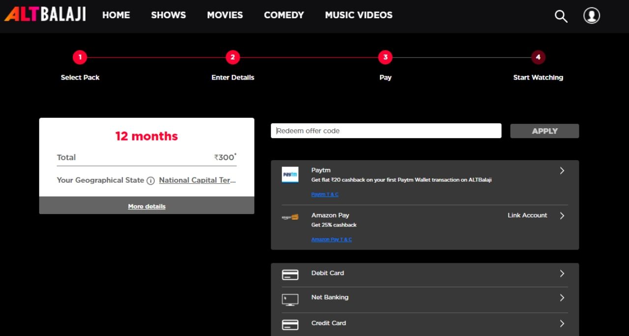Click step 3 Pay circle
The image size is (629, 336).
coord(385,57)
